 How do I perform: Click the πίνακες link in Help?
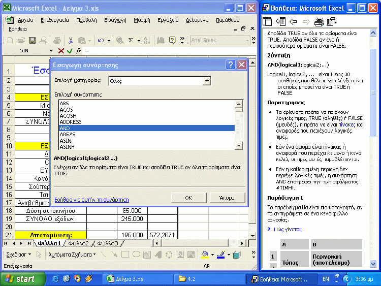(347, 124)
